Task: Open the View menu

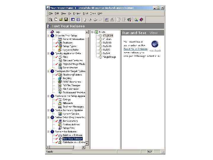Action: [63, 13]
